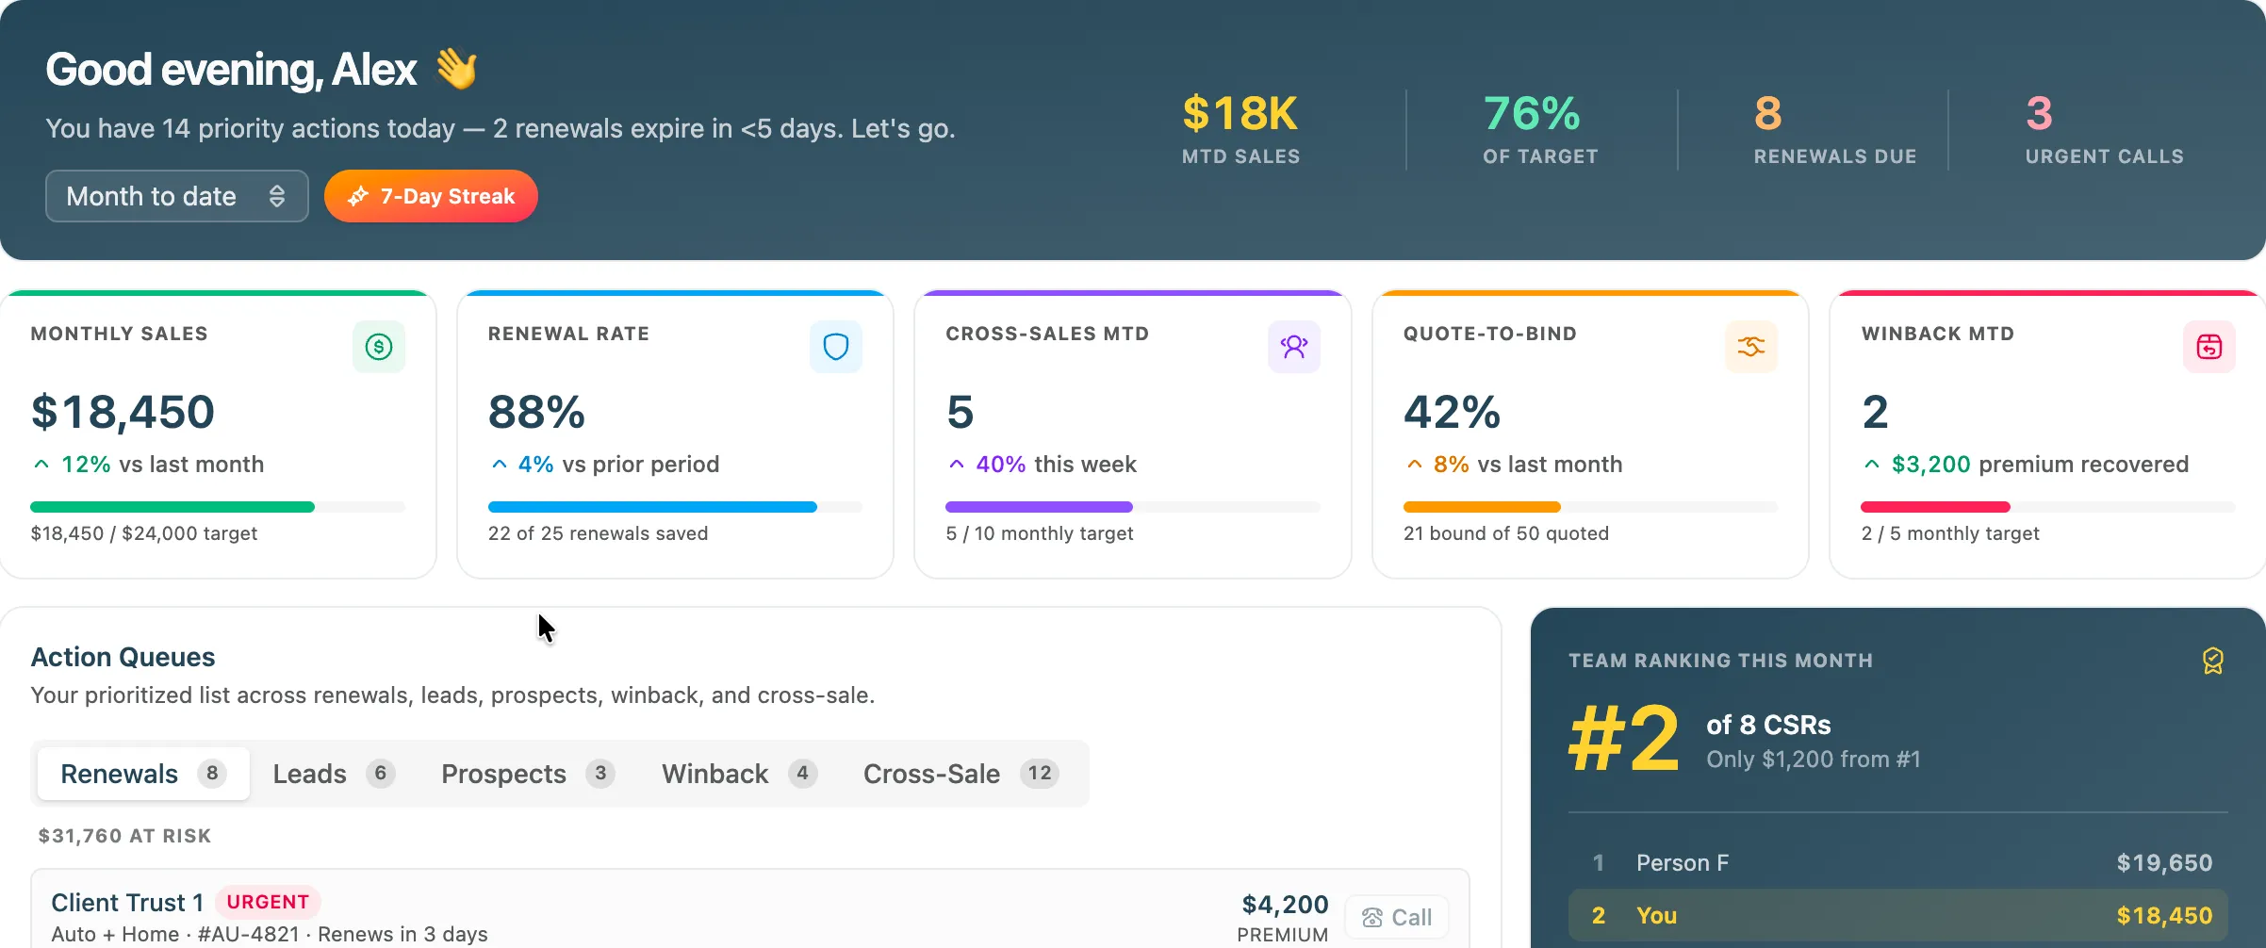Click the up arrow beside 40% this week
Viewport: 2266px width, 948px height.
click(x=957, y=465)
